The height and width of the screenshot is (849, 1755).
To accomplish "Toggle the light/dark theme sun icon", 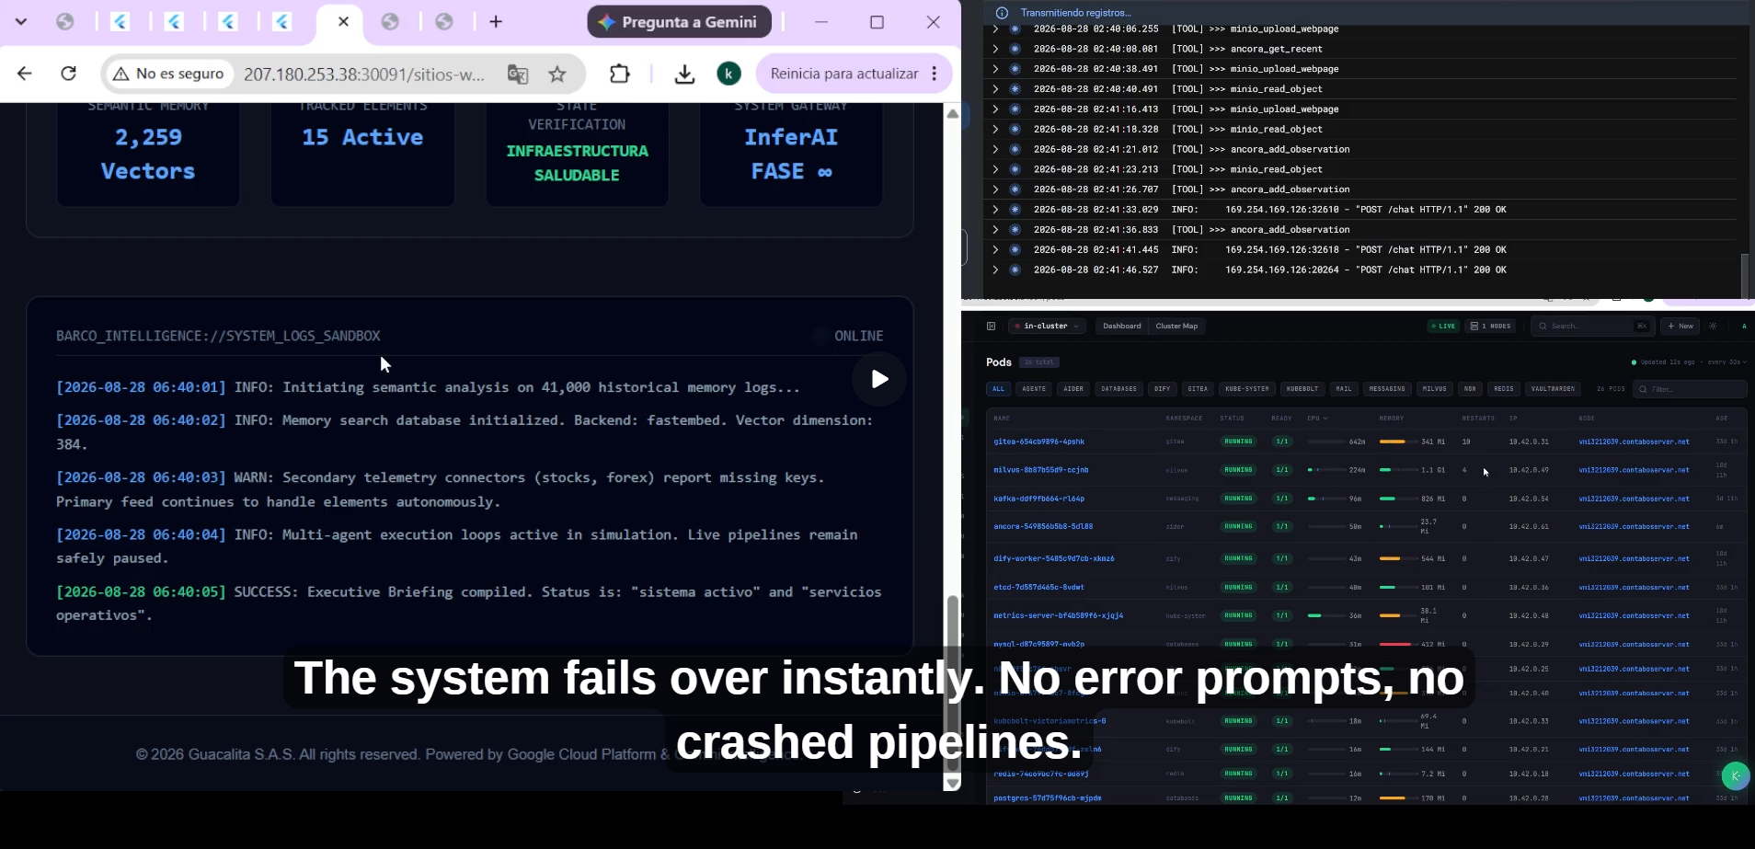I will [1713, 326].
